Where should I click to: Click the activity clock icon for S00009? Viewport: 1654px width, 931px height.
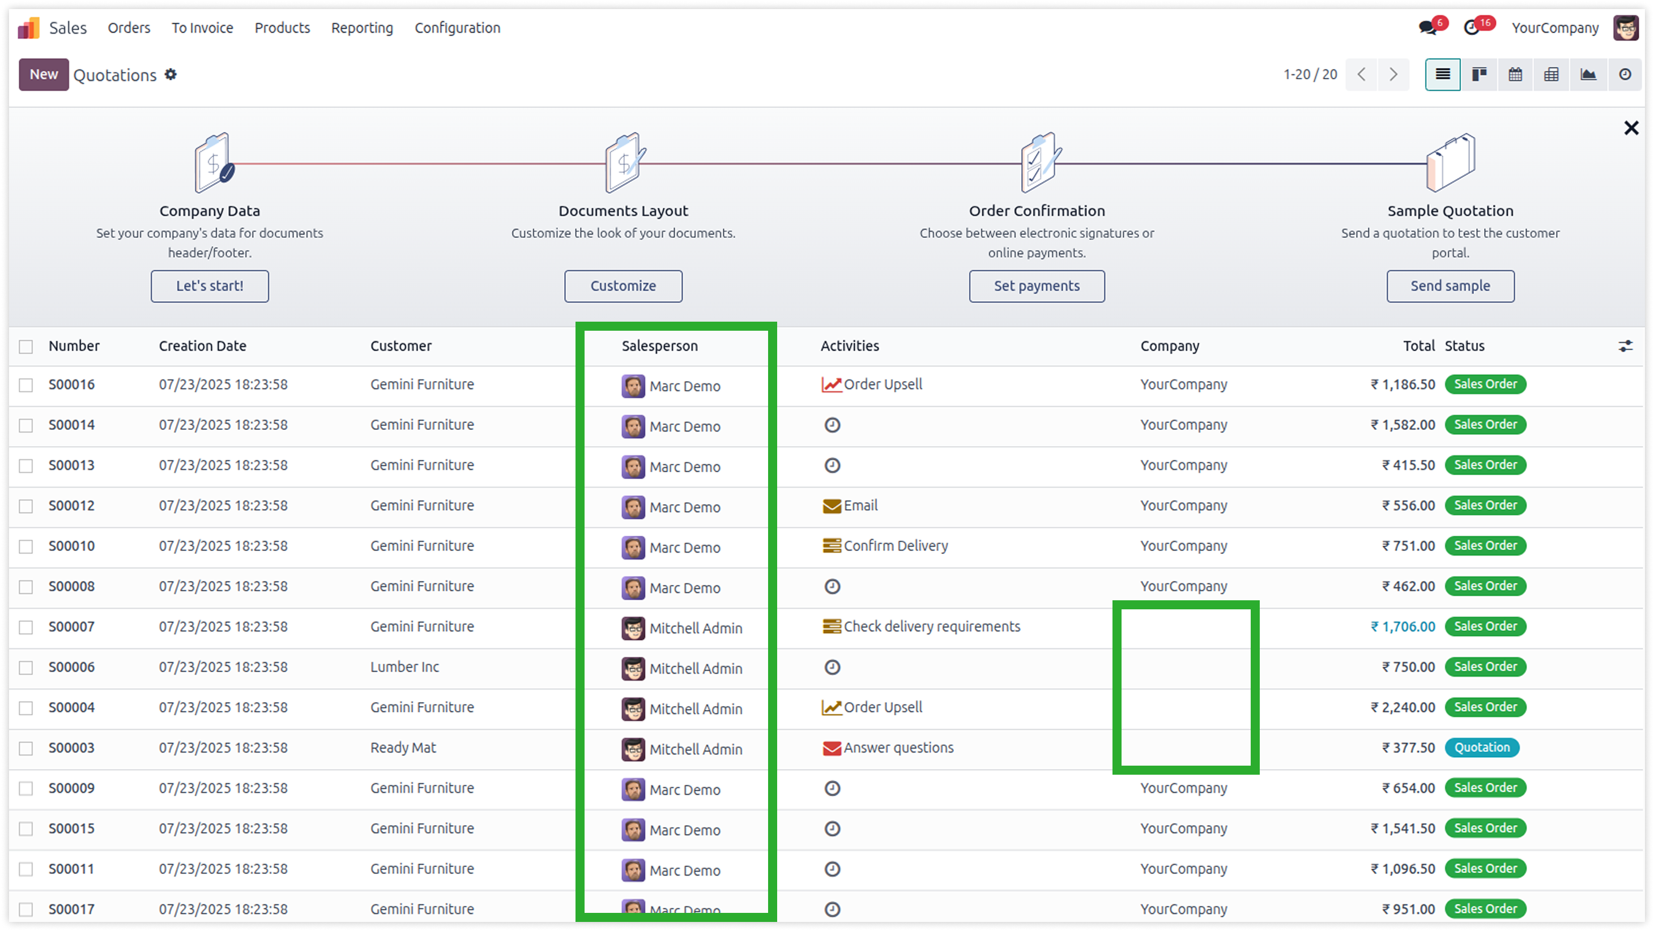(832, 788)
